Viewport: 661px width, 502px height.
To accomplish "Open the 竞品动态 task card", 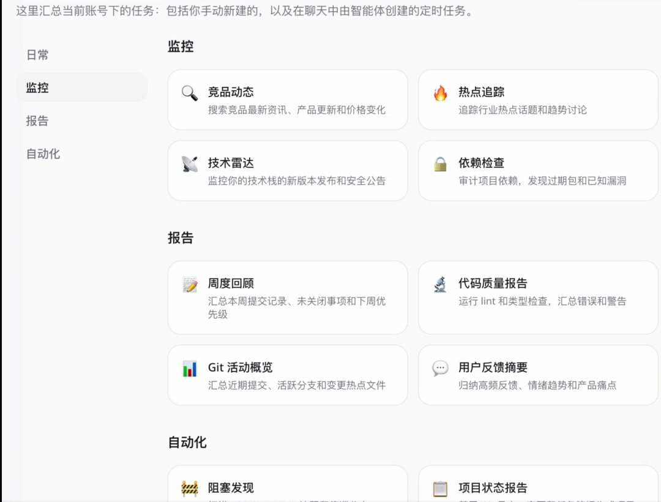I will point(288,99).
